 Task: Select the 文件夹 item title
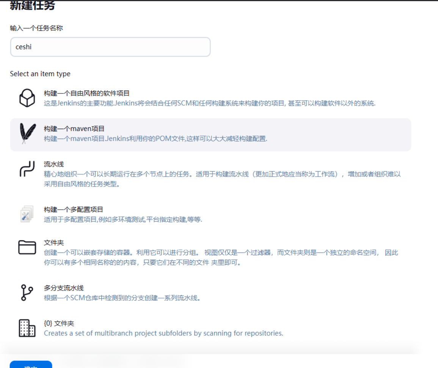coord(53,243)
